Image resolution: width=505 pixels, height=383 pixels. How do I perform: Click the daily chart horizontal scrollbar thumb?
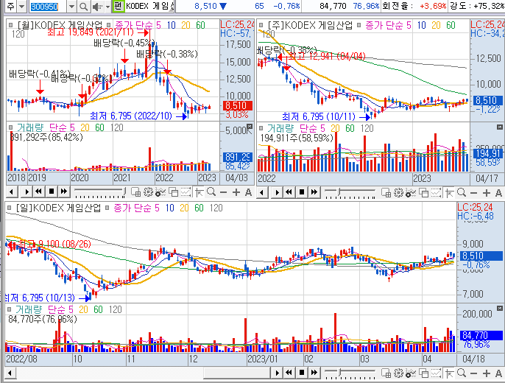point(236,373)
